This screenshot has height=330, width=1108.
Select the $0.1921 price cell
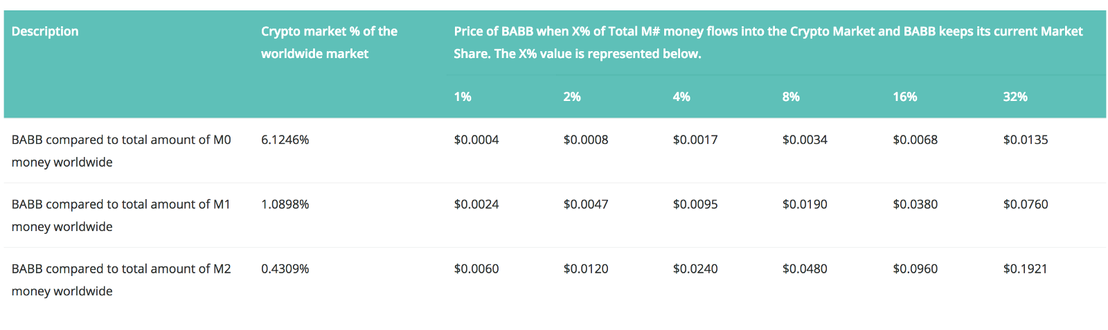[1026, 268]
